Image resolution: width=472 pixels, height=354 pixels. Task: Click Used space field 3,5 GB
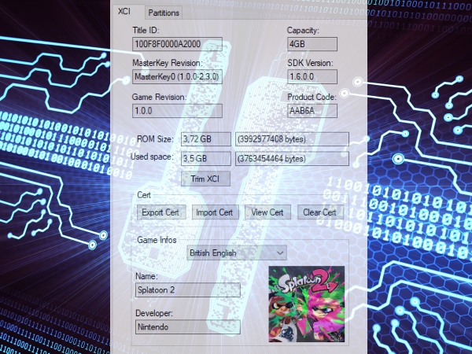point(206,159)
